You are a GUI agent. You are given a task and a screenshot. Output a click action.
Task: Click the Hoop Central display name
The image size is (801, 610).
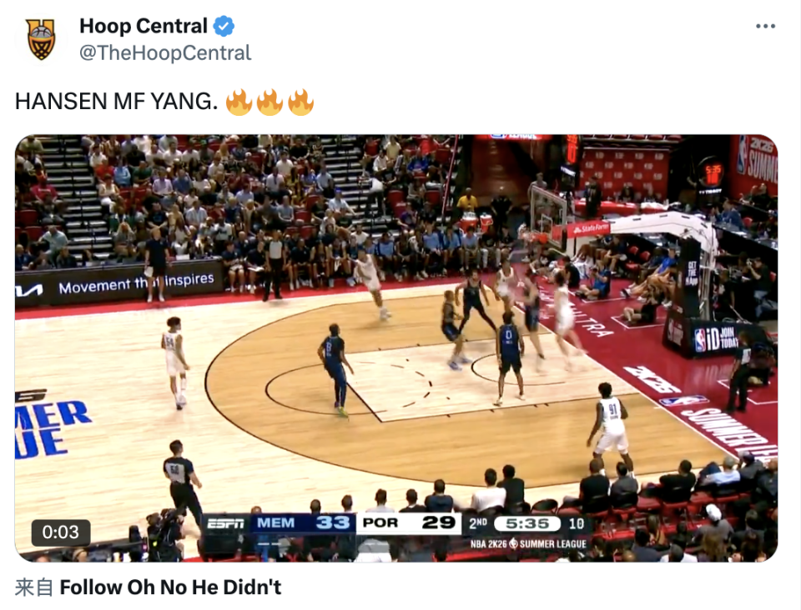pos(143,26)
